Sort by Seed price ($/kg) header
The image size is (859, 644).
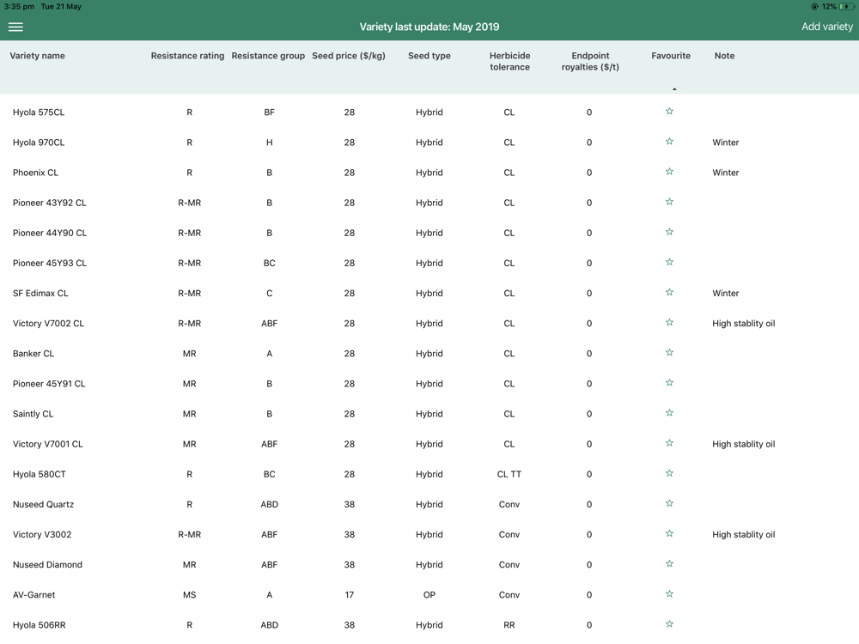tap(349, 55)
